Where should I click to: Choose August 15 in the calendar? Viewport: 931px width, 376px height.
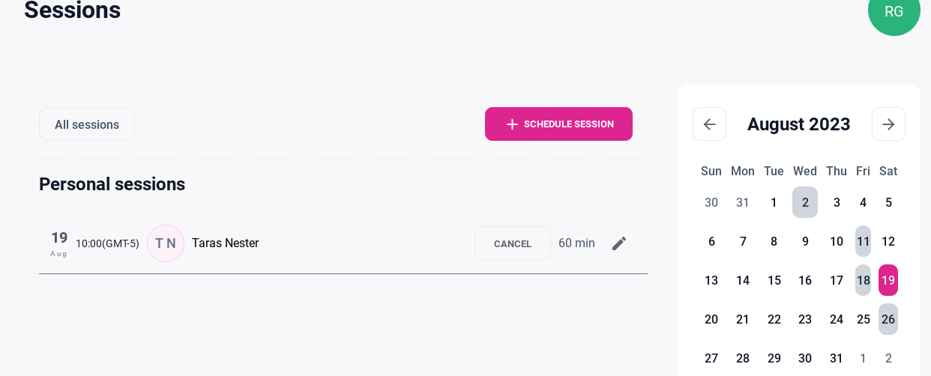click(x=774, y=280)
